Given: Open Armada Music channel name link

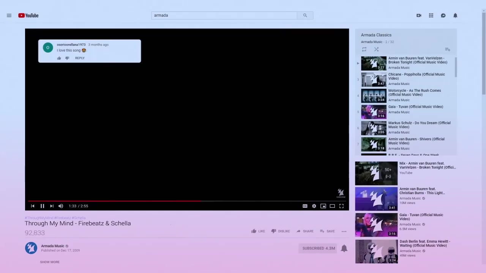Looking at the screenshot, I should click(x=53, y=246).
